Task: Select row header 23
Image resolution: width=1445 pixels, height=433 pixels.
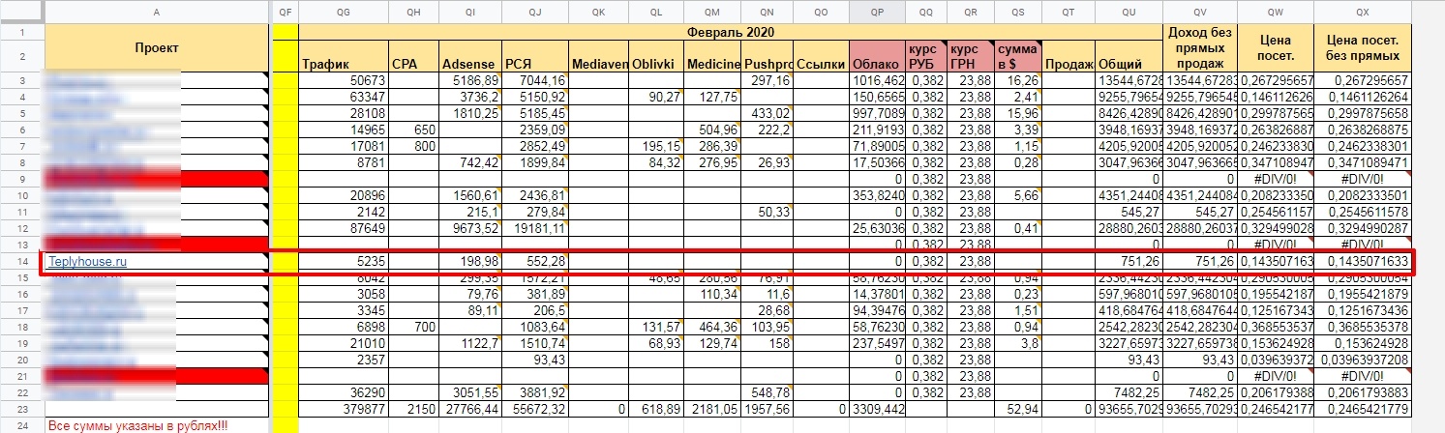Action: 22,409
